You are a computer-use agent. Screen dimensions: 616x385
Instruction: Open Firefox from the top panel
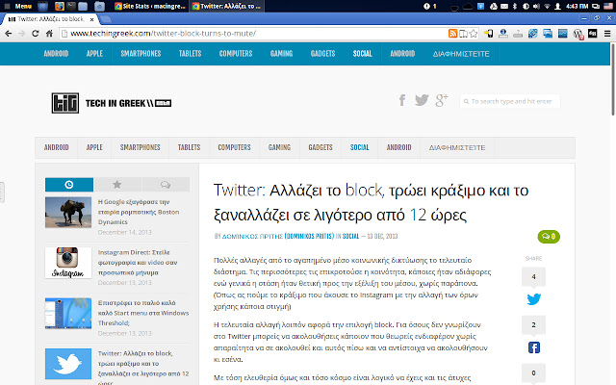coord(60,6)
